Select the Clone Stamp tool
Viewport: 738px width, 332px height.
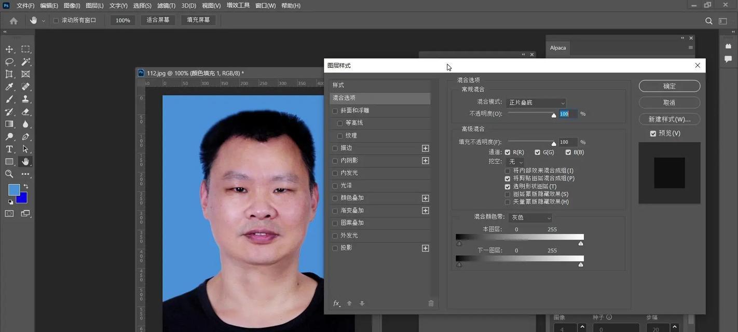(25, 99)
